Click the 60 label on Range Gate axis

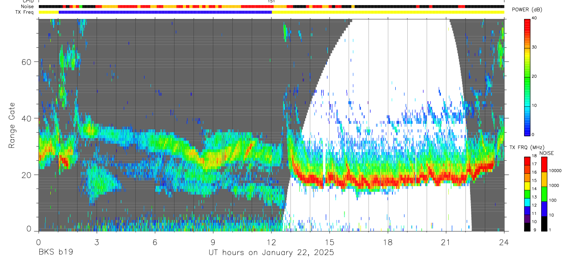click(27, 61)
